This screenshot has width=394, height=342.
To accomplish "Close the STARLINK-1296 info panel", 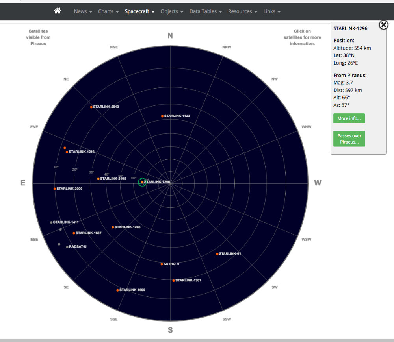I will [383, 25].
